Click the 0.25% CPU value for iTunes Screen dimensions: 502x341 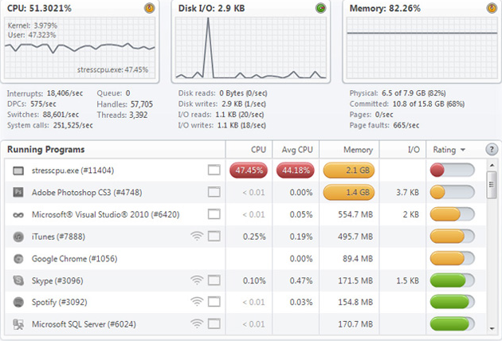(254, 237)
